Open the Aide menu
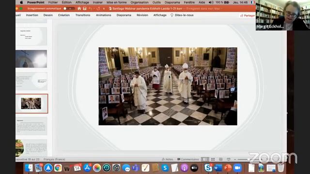 pos(201,2)
